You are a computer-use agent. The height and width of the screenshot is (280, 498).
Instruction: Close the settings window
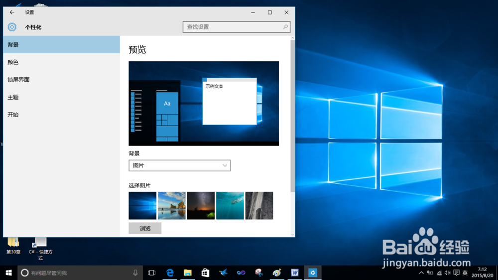[x=286, y=12]
